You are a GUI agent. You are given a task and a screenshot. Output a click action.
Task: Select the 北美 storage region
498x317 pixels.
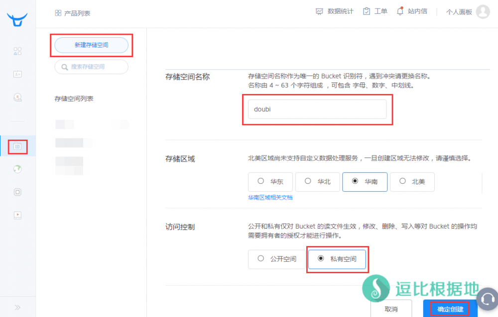click(x=412, y=182)
